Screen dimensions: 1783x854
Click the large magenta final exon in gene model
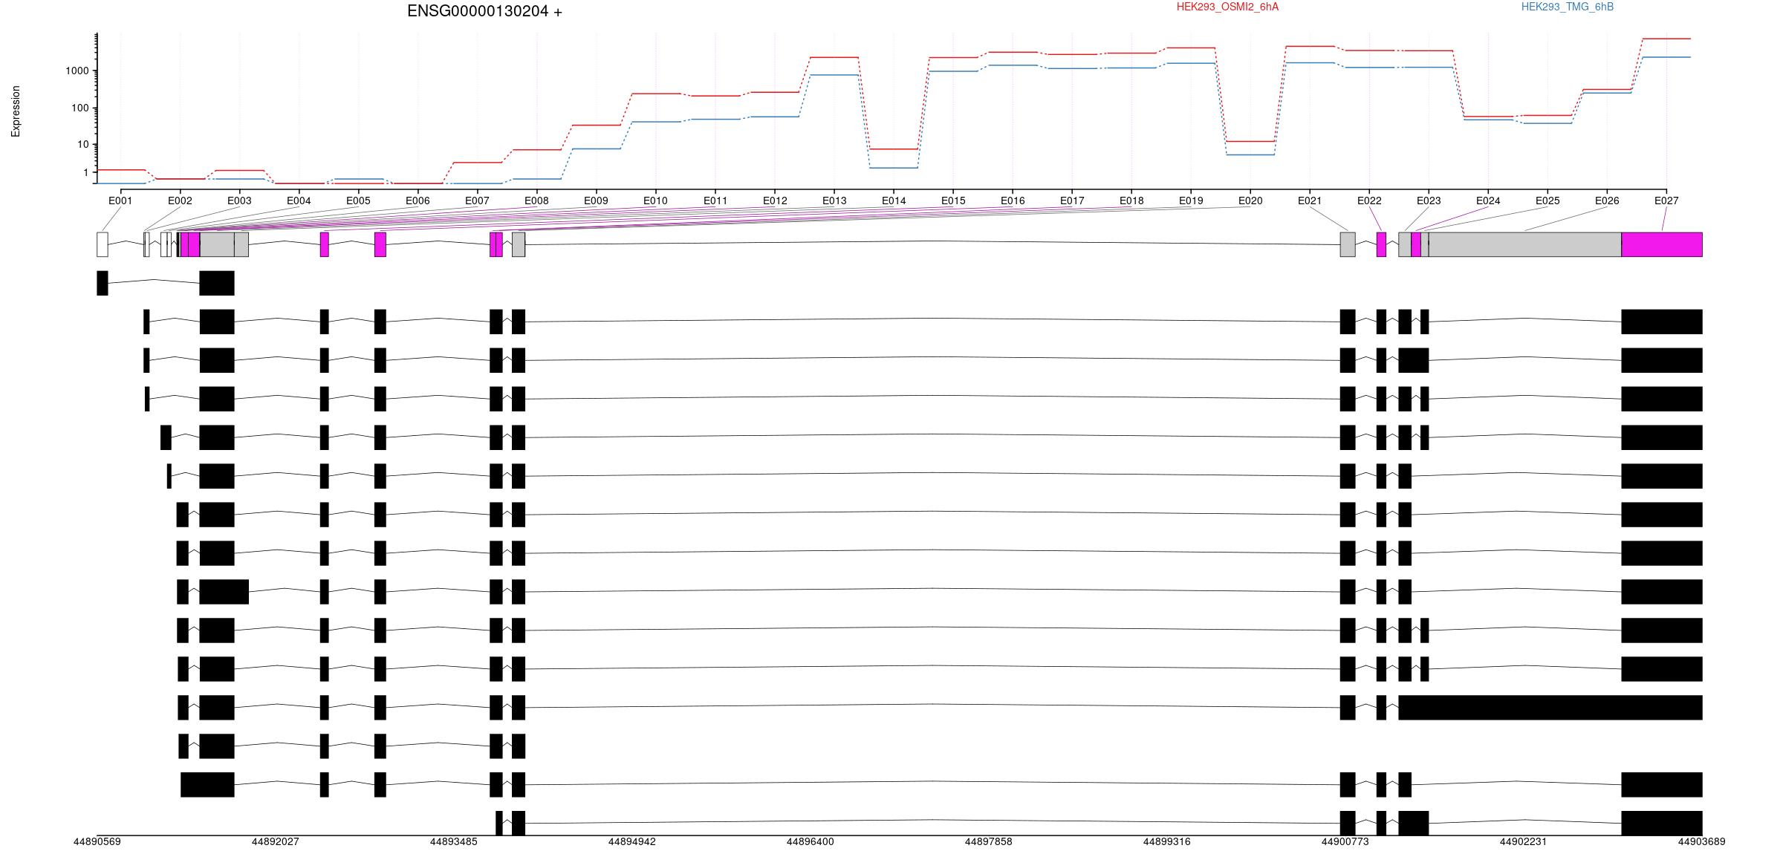click(1662, 244)
